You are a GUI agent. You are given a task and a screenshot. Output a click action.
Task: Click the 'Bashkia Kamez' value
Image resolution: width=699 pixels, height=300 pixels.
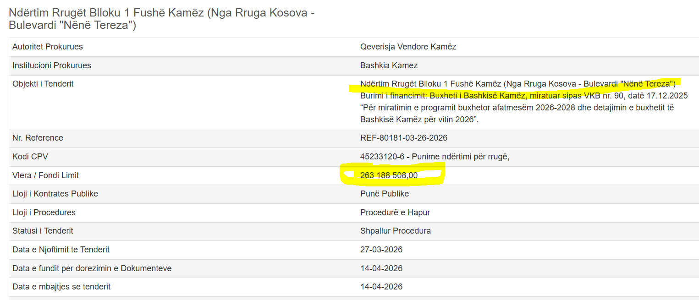[389, 65]
